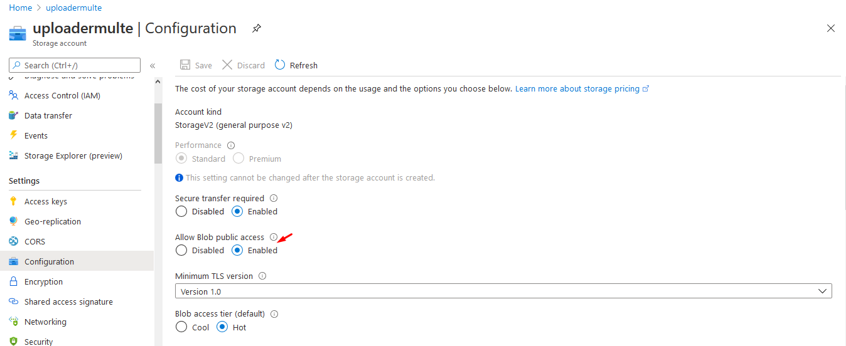Pin the uploadermulte Configuration blade
The width and height of the screenshot is (846, 346).
coord(256,29)
